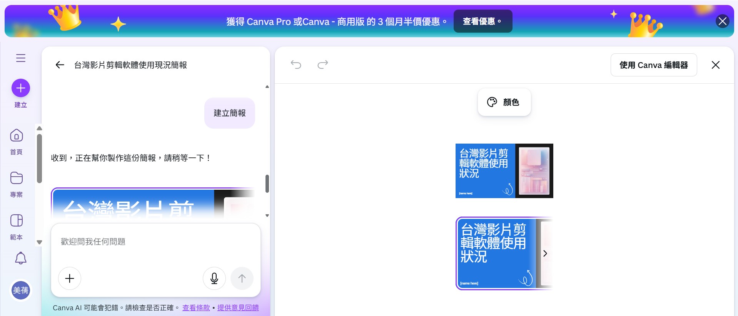This screenshot has width=738, height=316.
Task: Click the next chevron on second slide
Action: [545, 253]
